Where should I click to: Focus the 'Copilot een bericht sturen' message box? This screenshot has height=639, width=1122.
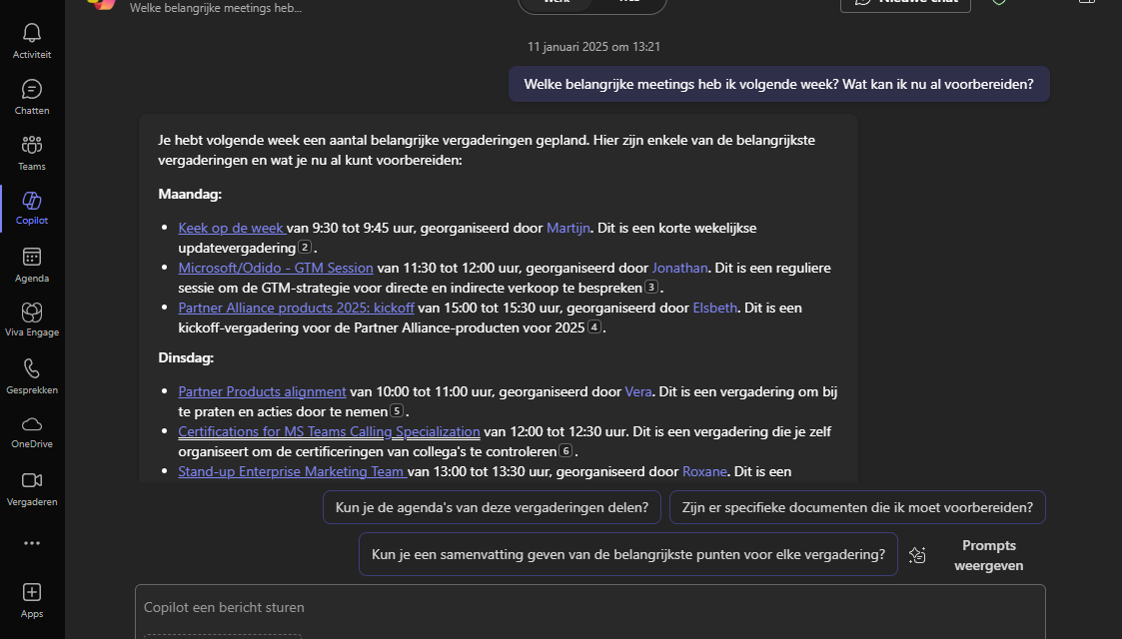pos(590,608)
